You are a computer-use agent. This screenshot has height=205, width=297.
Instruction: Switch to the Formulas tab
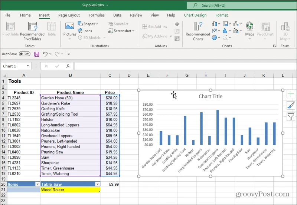(97, 15)
